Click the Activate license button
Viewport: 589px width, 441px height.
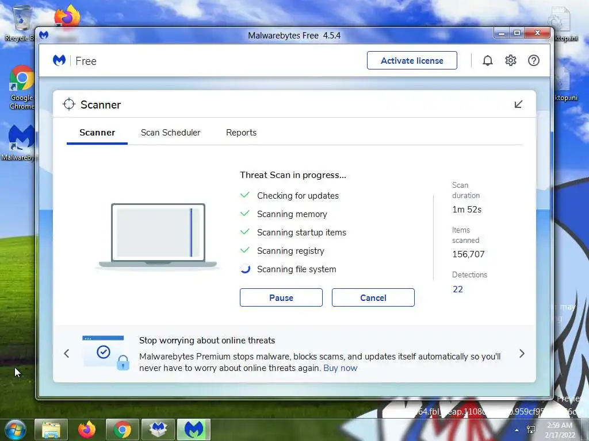pos(412,60)
